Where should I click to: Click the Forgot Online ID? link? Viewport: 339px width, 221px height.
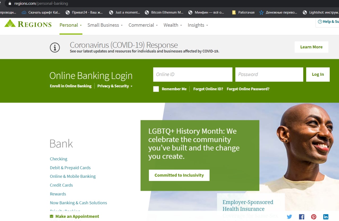[x=208, y=89]
